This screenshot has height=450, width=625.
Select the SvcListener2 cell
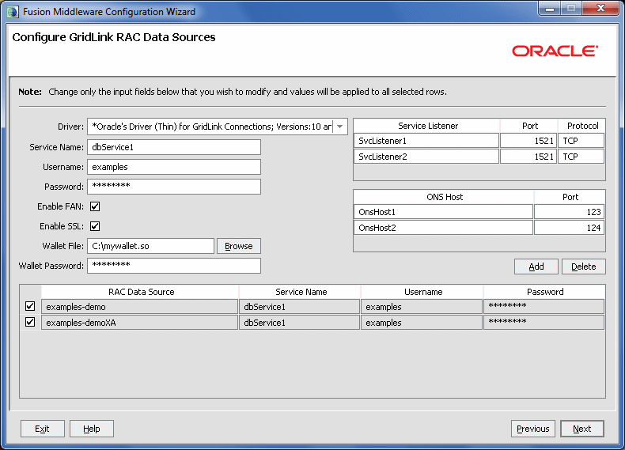pos(426,157)
